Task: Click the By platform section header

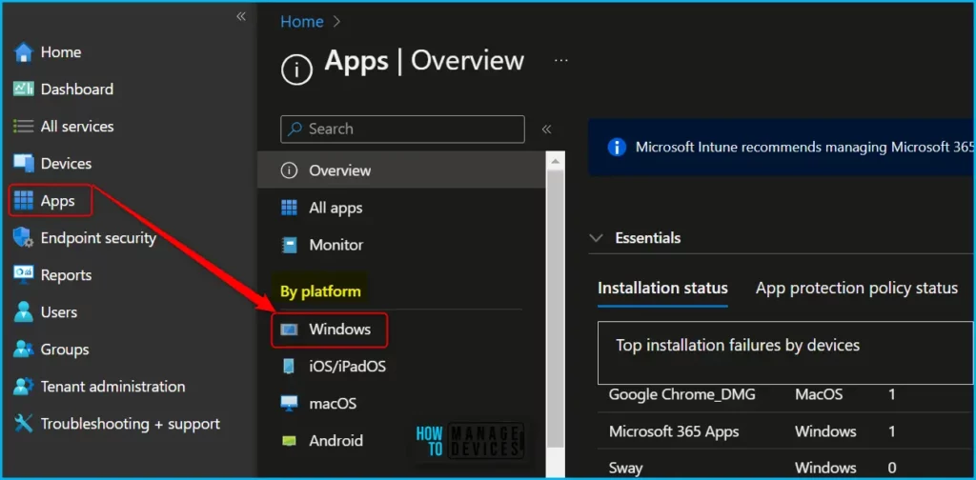Action: pyautogui.click(x=320, y=291)
